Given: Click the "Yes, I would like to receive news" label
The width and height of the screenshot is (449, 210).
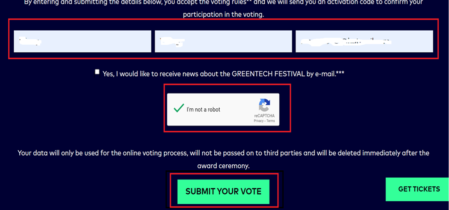Looking at the screenshot, I should click(154, 74).
